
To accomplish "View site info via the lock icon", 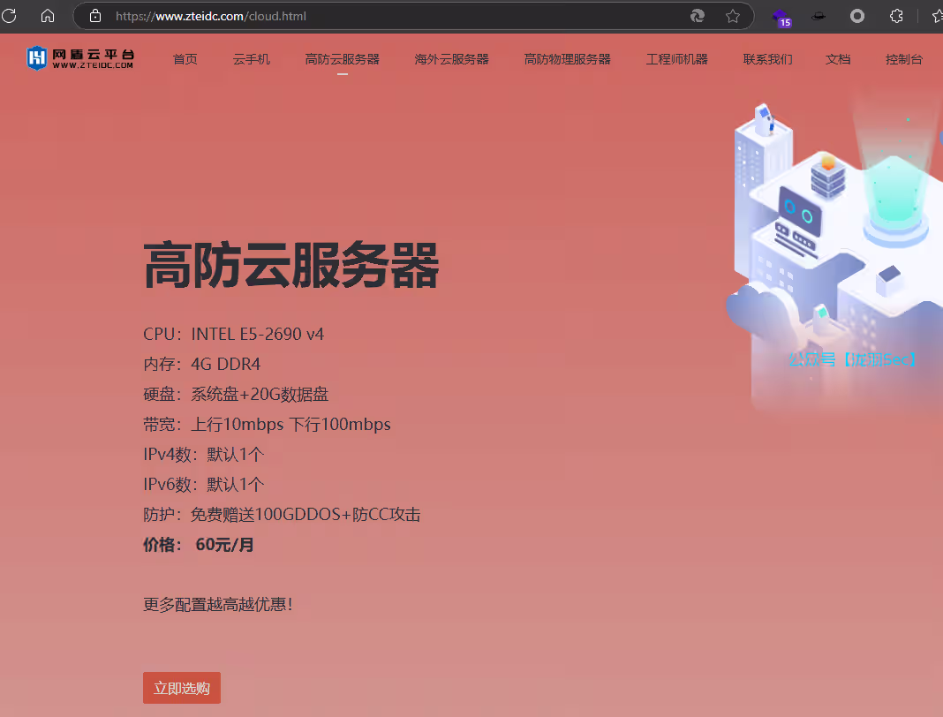I will point(95,16).
